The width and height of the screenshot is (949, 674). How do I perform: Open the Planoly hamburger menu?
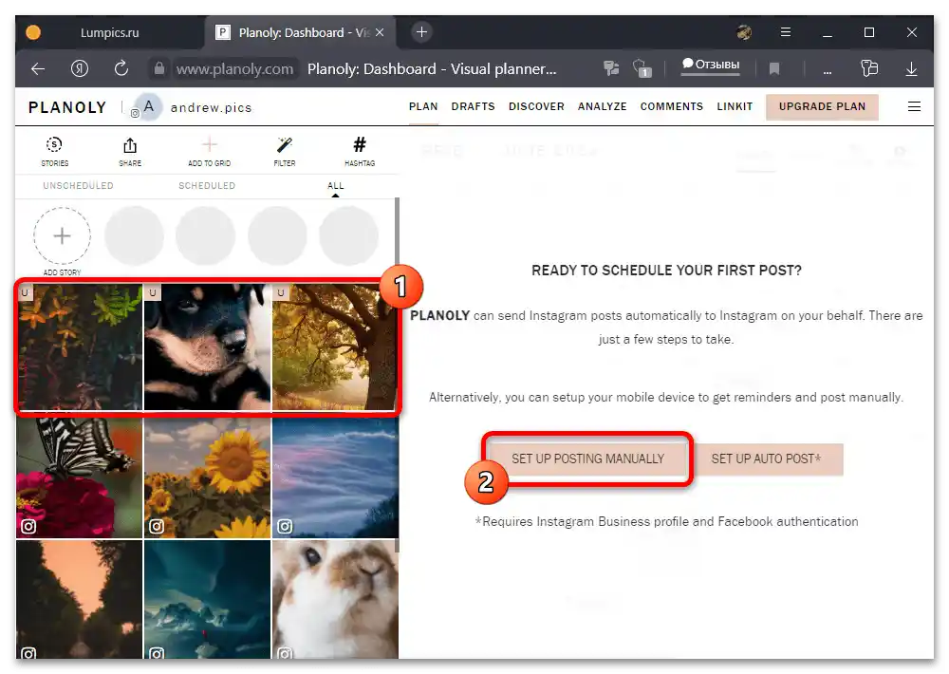click(x=914, y=106)
